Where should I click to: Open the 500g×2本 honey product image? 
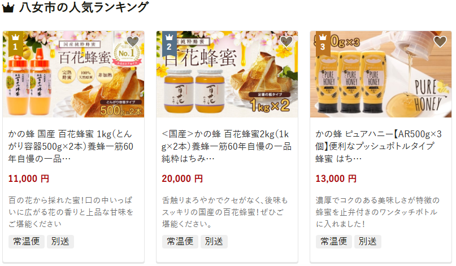(x=73, y=74)
